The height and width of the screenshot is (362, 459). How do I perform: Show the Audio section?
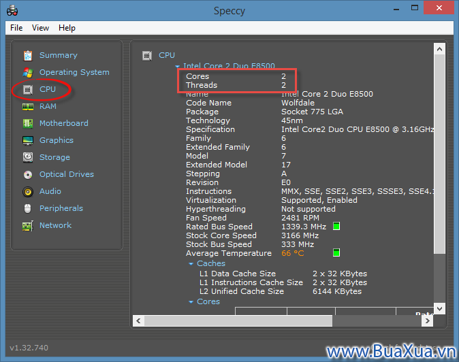click(50, 191)
